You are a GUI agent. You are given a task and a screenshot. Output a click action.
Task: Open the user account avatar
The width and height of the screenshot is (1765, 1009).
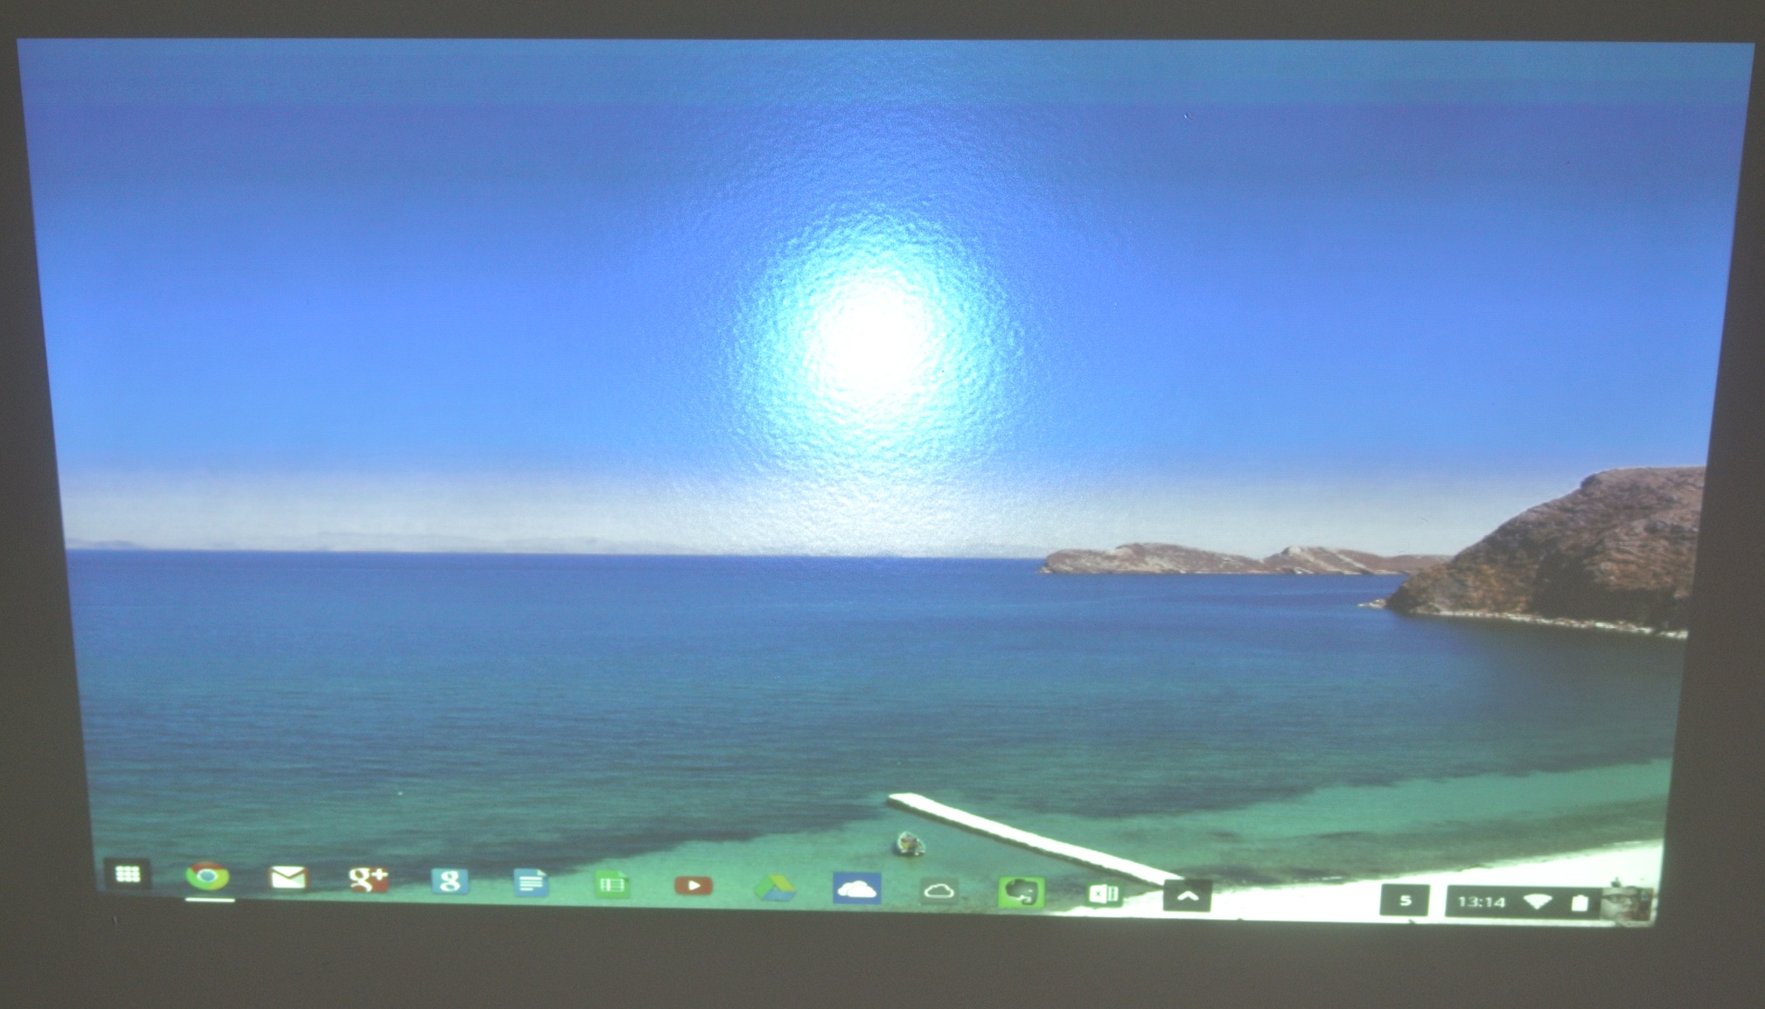pos(1625,905)
